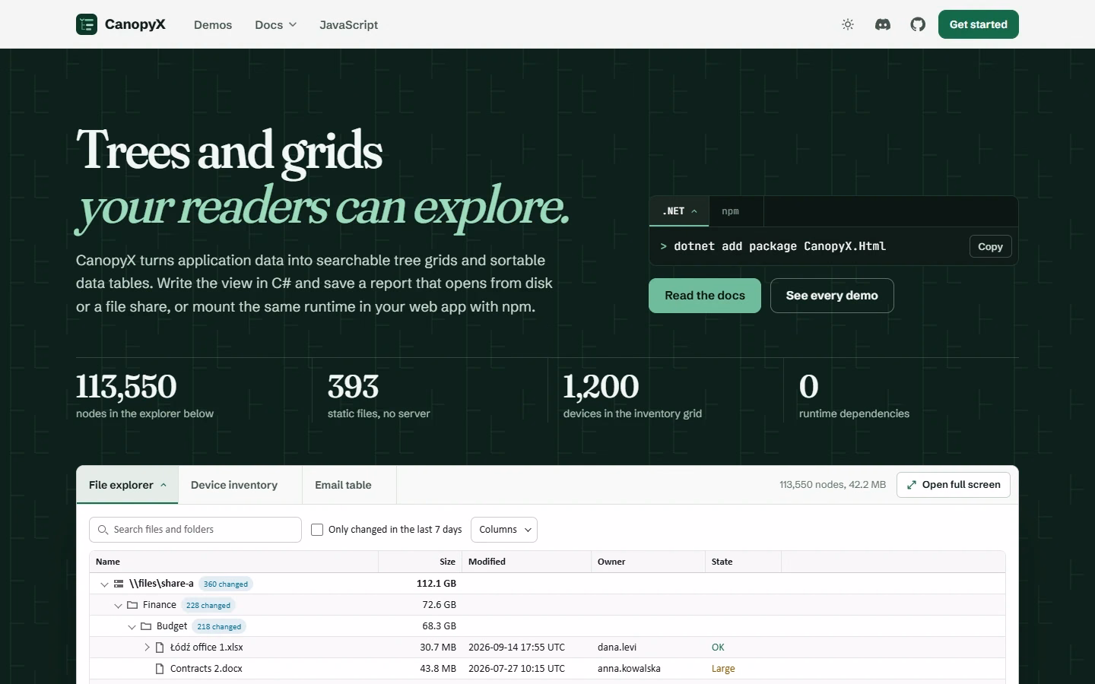Viewport: 1095px width, 684px height.
Task: Click the 113,550 nodes, 42.2 MB label
Action: point(833,485)
